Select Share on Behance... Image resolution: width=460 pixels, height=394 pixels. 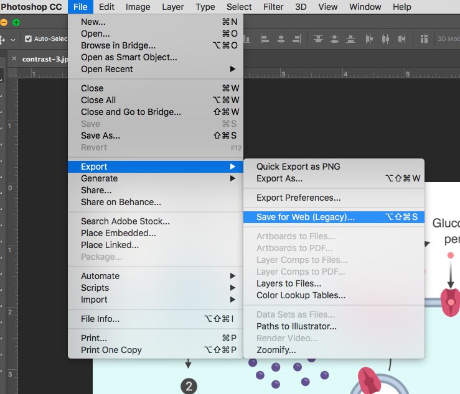(x=156, y=202)
